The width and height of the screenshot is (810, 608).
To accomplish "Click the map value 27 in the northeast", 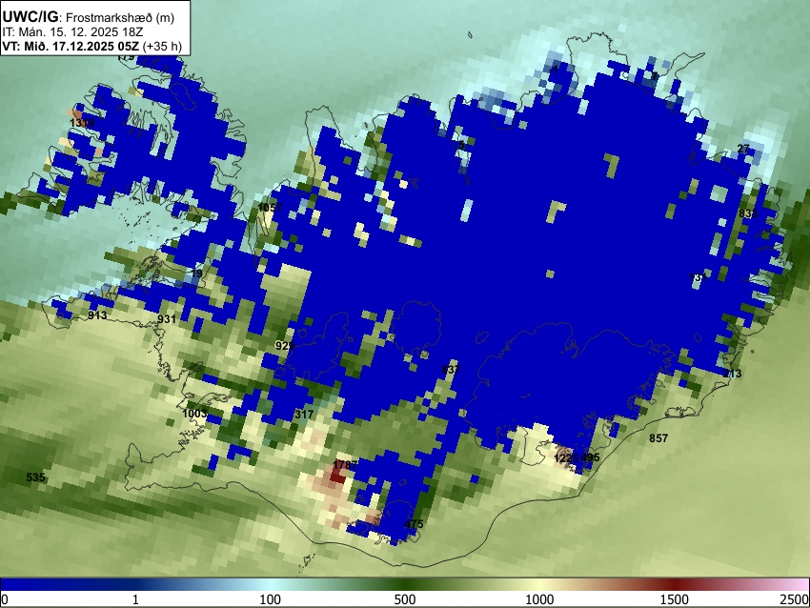I will pos(743,149).
